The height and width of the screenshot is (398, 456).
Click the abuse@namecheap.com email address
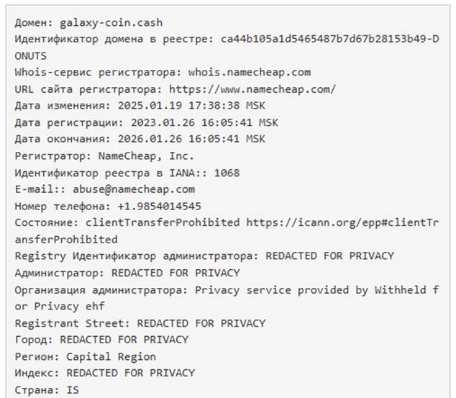point(134,189)
